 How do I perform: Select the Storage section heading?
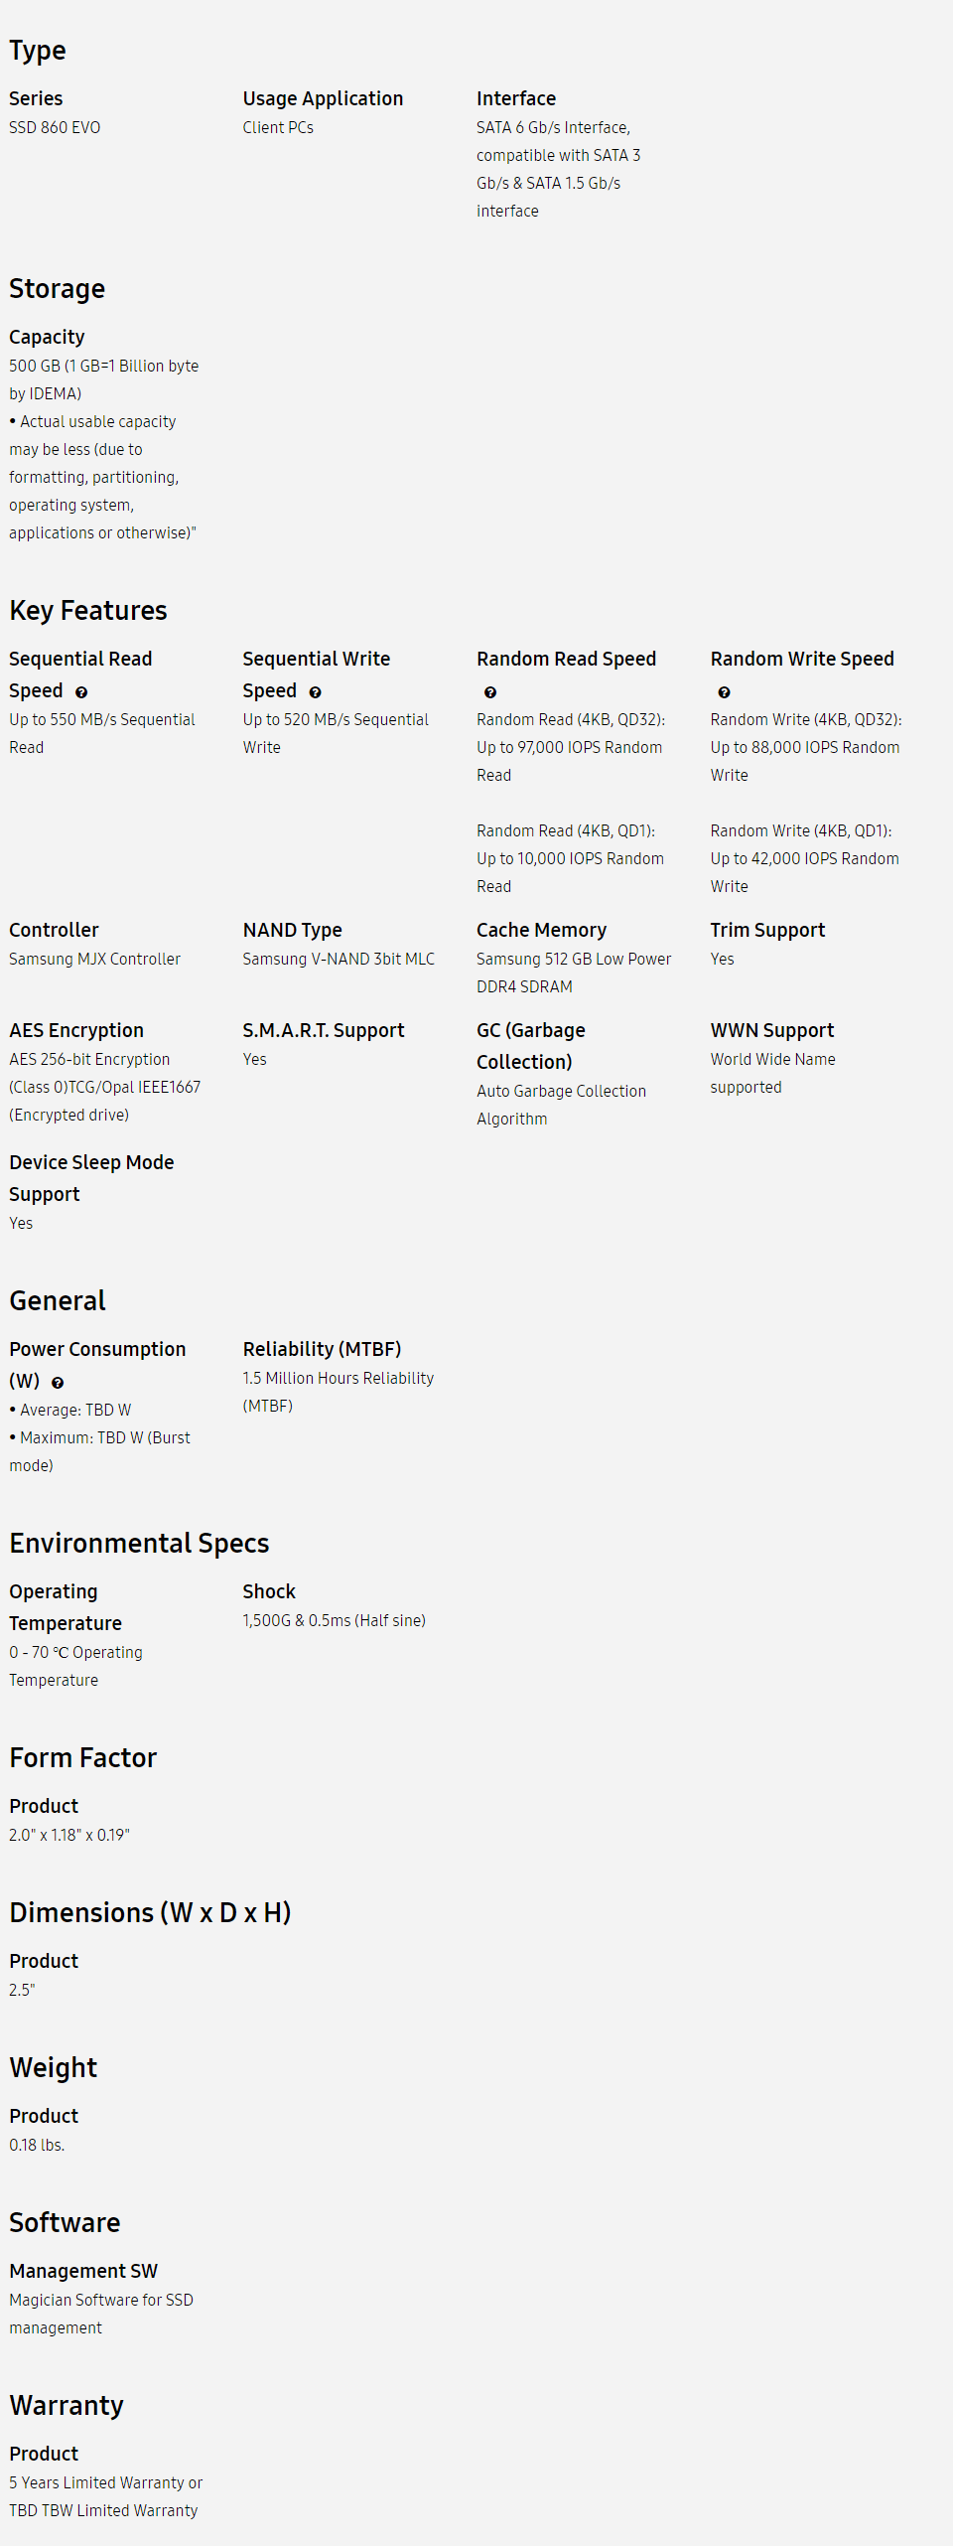pyautogui.click(x=57, y=289)
